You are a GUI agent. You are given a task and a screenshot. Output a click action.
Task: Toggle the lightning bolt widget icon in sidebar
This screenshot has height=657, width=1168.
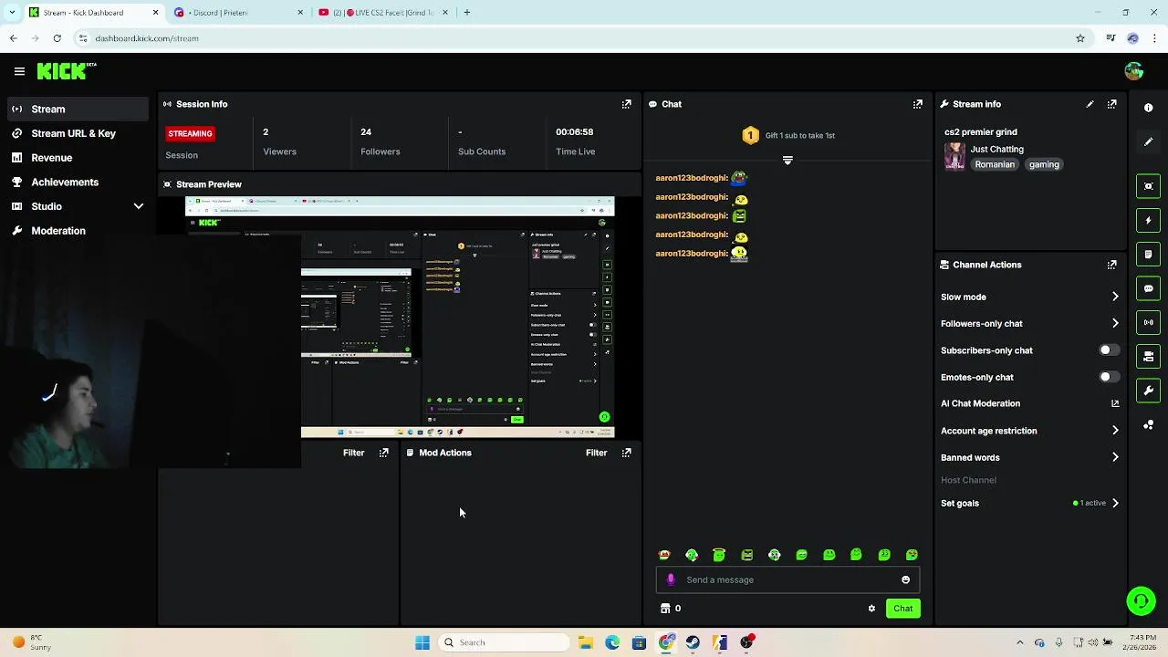pos(1148,220)
